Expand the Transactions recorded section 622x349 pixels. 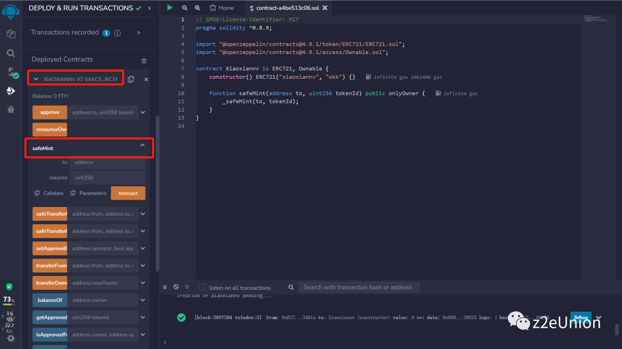[x=139, y=33]
